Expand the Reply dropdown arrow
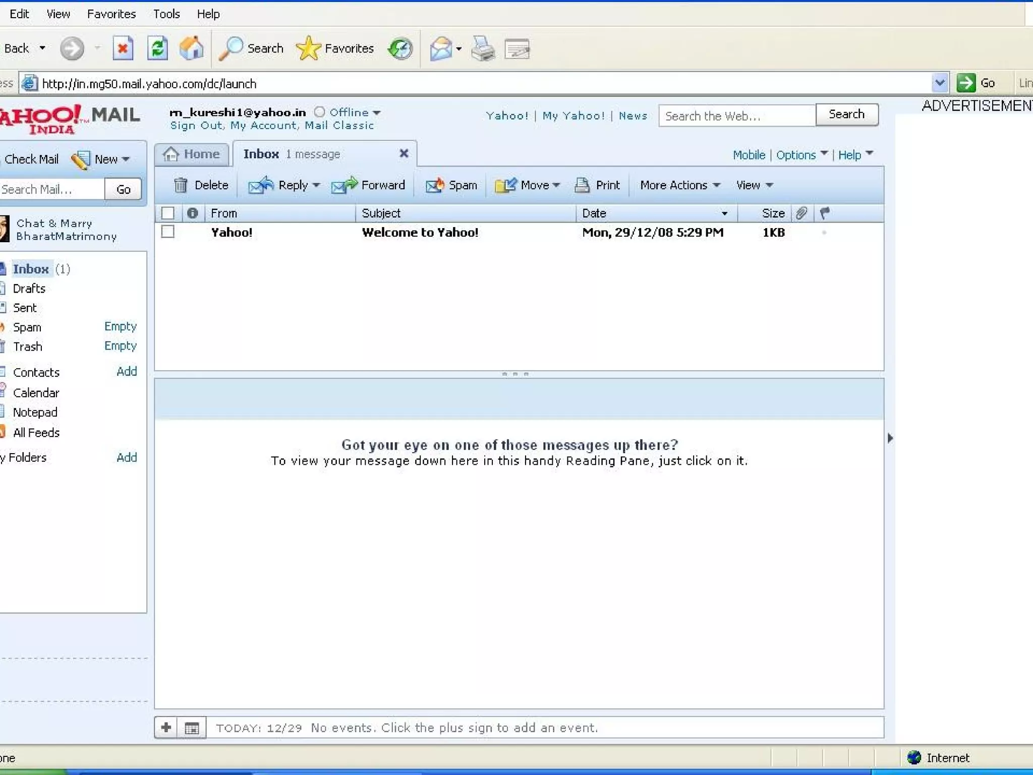This screenshot has height=775, width=1033. click(316, 185)
